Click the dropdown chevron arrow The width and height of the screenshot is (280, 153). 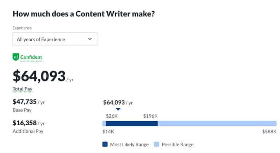coord(90,39)
